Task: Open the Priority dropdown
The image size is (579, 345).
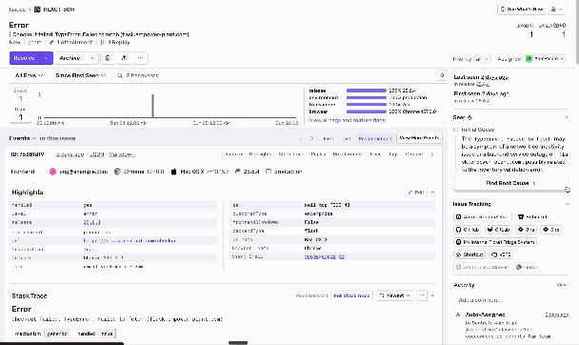Action: 482,59
